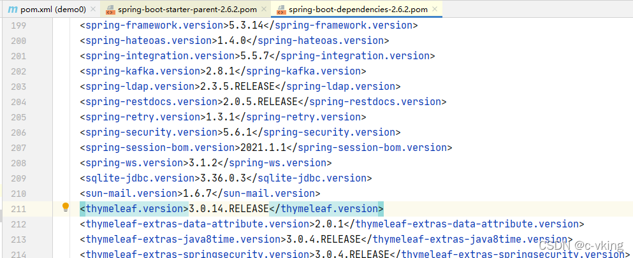This screenshot has width=633, height=258.
Task: Click version value 1.6.7
Action: (198, 194)
